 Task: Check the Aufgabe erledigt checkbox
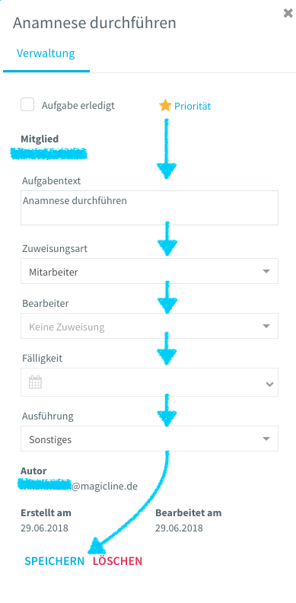coord(27,104)
